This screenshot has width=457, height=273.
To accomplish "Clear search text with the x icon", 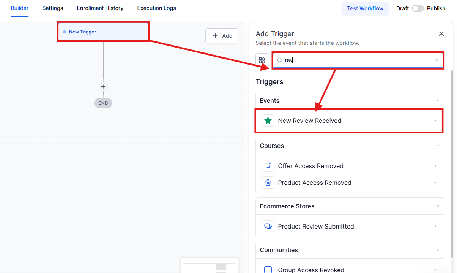I will click(436, 60).
